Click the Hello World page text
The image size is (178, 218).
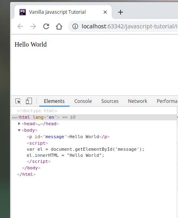31,45
